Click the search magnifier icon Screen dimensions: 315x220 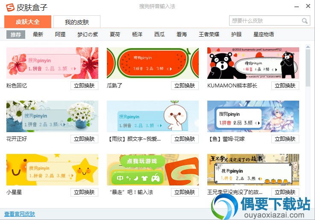pos(305,21)
